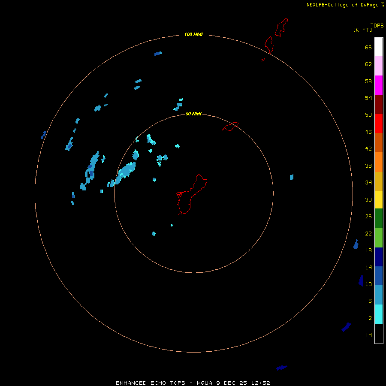The height and width of the screenshot is (386, 386).
Task: Click the '46' legend value
Action: 368,132
